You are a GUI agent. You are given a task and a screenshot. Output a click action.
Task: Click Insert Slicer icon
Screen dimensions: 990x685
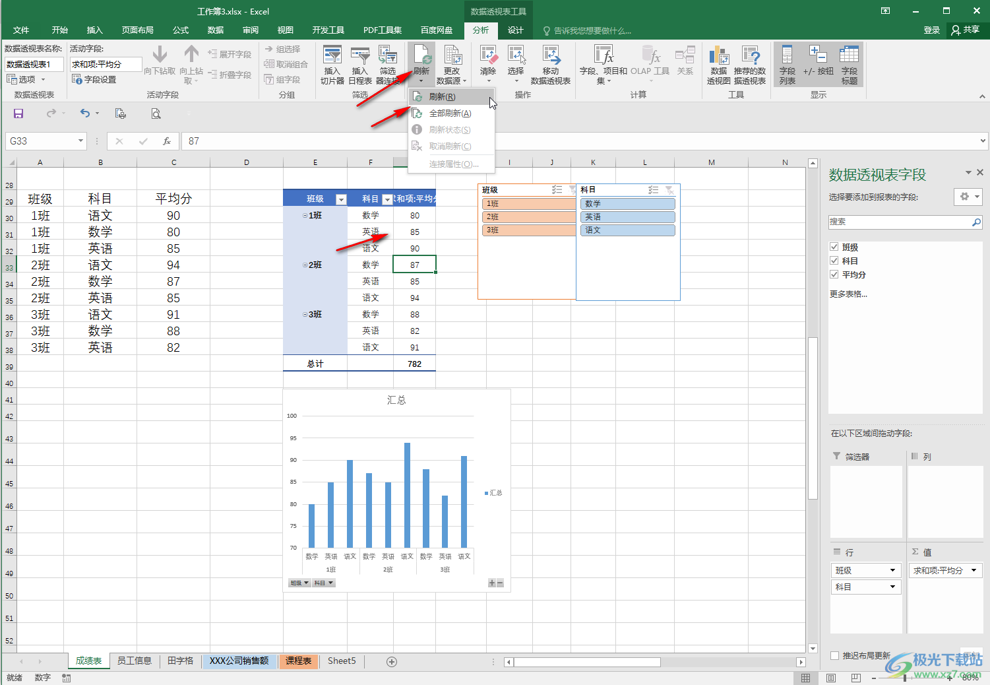point(332,65)
